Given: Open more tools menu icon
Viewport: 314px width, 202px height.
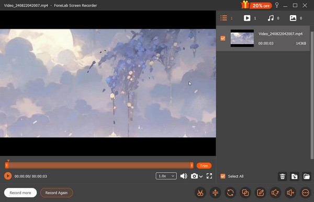Looking at the screenshot, I should coord(305,193).
